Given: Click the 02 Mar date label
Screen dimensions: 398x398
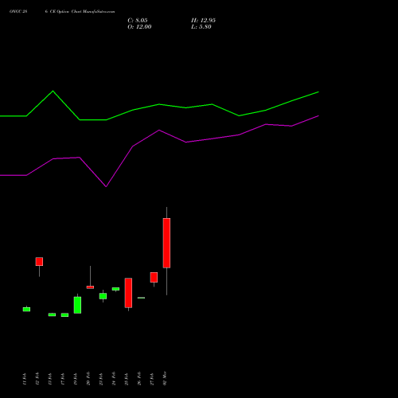Looking at the screenshot, I should point(165,378).
